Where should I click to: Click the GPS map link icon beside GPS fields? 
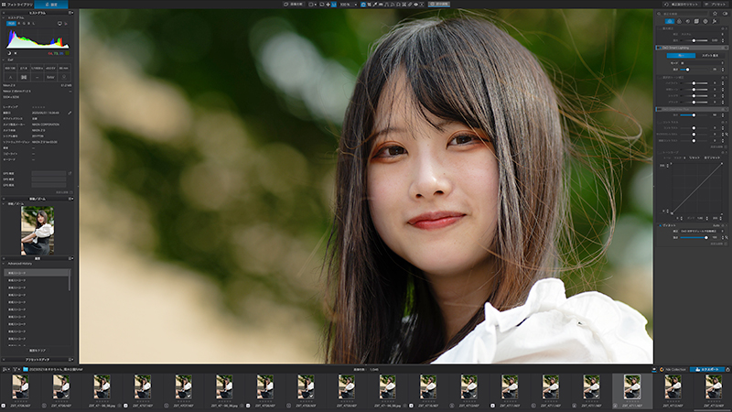point(70,173)
